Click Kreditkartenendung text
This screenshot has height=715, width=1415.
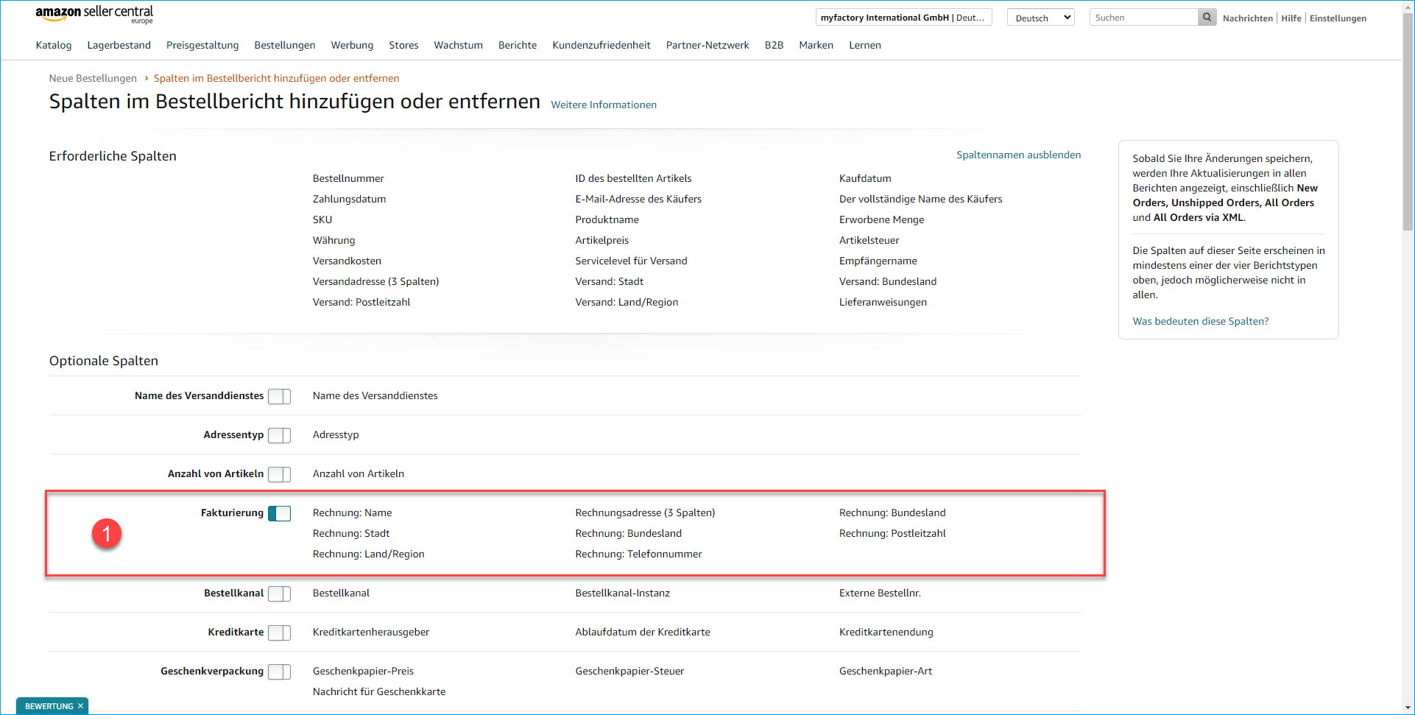886,632
